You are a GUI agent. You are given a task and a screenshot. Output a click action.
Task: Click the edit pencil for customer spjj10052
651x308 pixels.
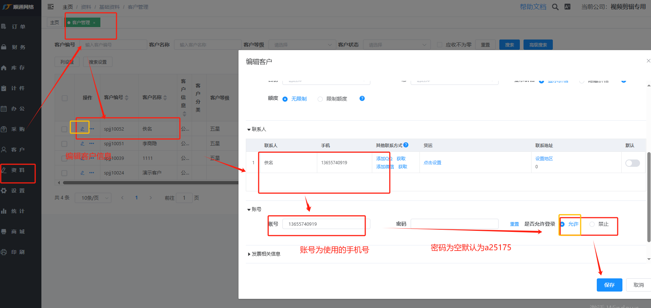tap(82, 129)
